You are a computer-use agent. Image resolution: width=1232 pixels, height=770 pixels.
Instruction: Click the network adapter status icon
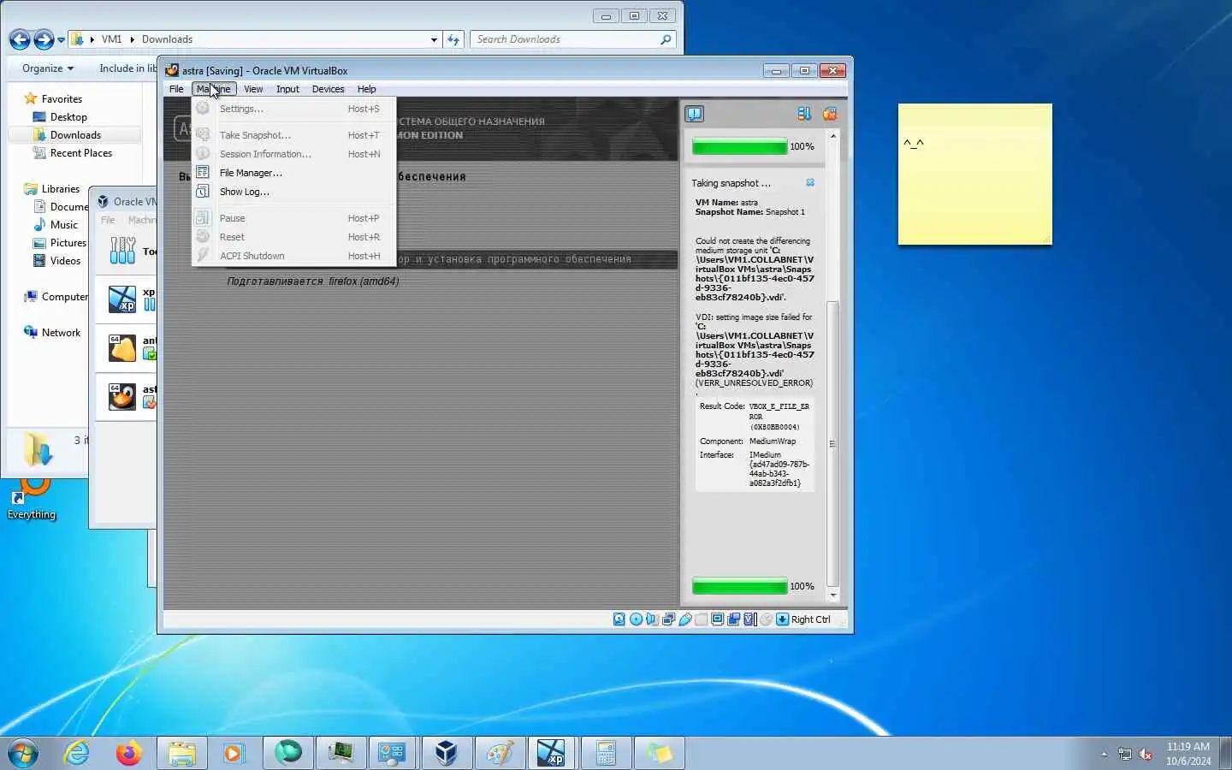[668, 619]
